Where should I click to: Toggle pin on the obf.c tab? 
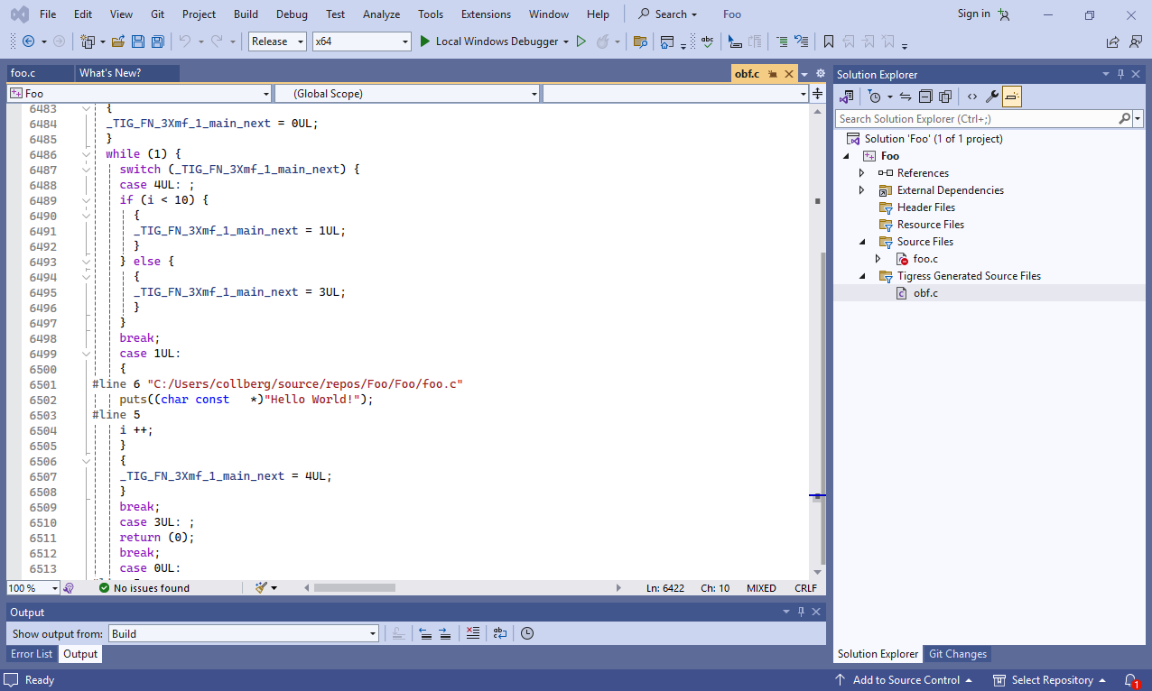point(774,74)
